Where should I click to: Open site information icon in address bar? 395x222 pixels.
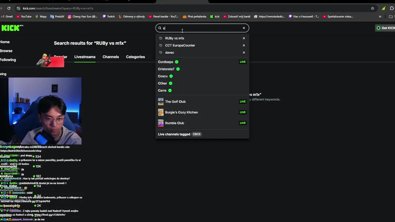tap(19, 8)
